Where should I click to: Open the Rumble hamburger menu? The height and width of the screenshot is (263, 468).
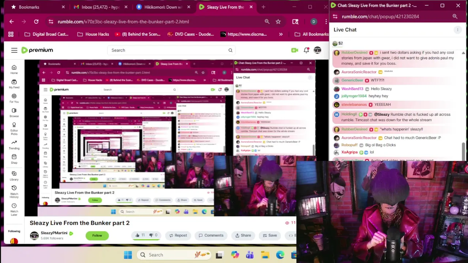[14, 50]
